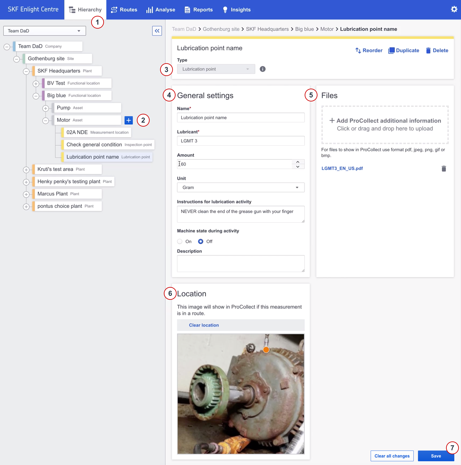Click Delete in the header actions
461x465 pixels.
click(x=437, y=50)
